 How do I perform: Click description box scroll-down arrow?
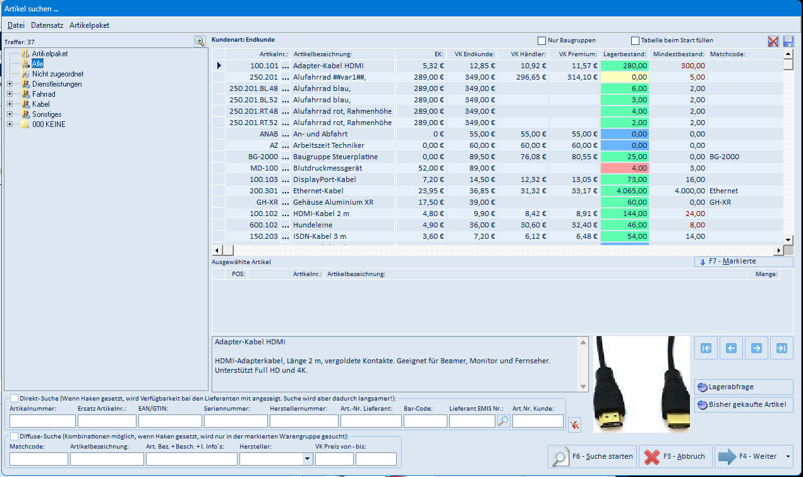click(x=583, y=386)
